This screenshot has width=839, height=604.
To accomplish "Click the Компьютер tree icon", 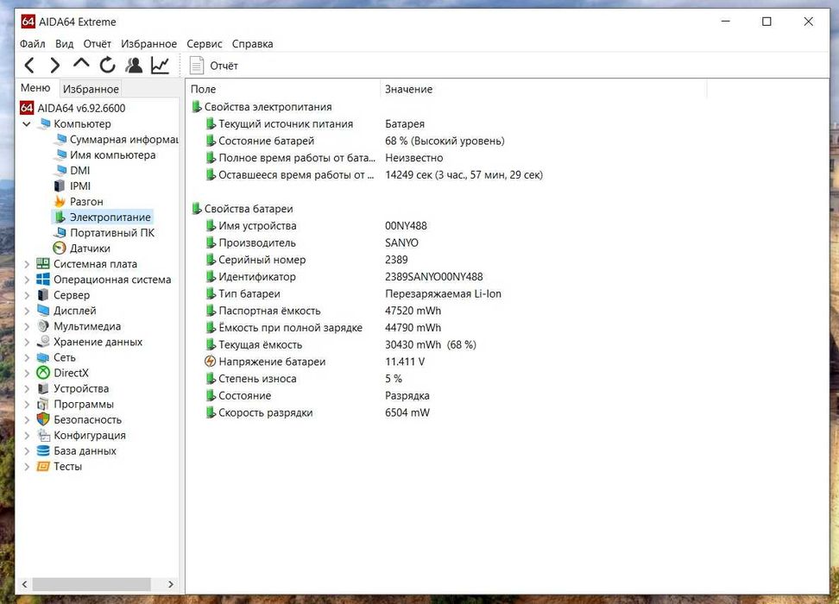I will (44, 123).
